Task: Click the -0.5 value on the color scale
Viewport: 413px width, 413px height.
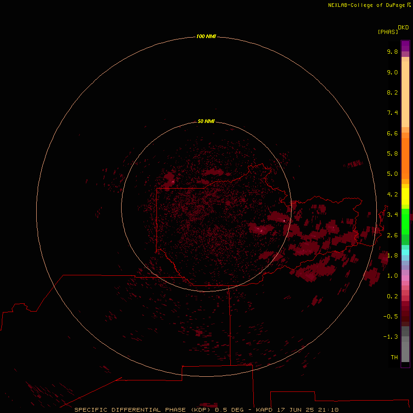Action: point(391,317)
